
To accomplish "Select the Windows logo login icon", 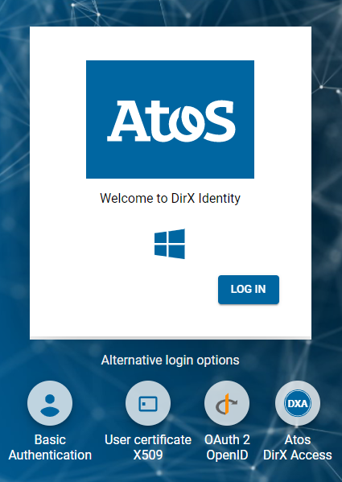I will (x=170, y=244).
